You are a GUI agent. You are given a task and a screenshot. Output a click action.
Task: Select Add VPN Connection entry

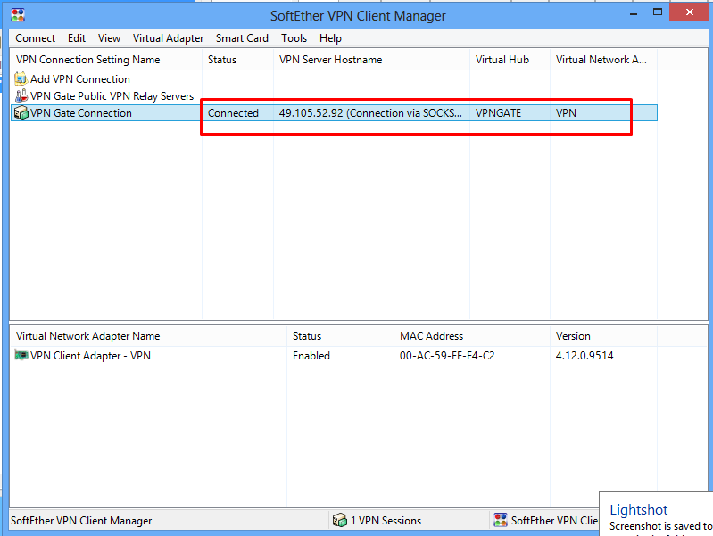80,79
